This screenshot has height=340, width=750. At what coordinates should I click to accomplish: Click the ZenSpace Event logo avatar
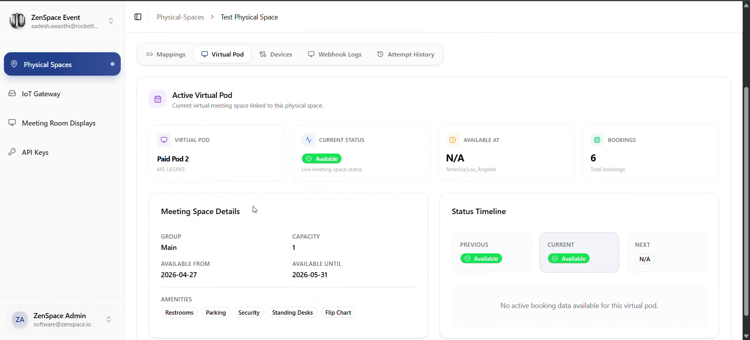(x=17, y=21)
